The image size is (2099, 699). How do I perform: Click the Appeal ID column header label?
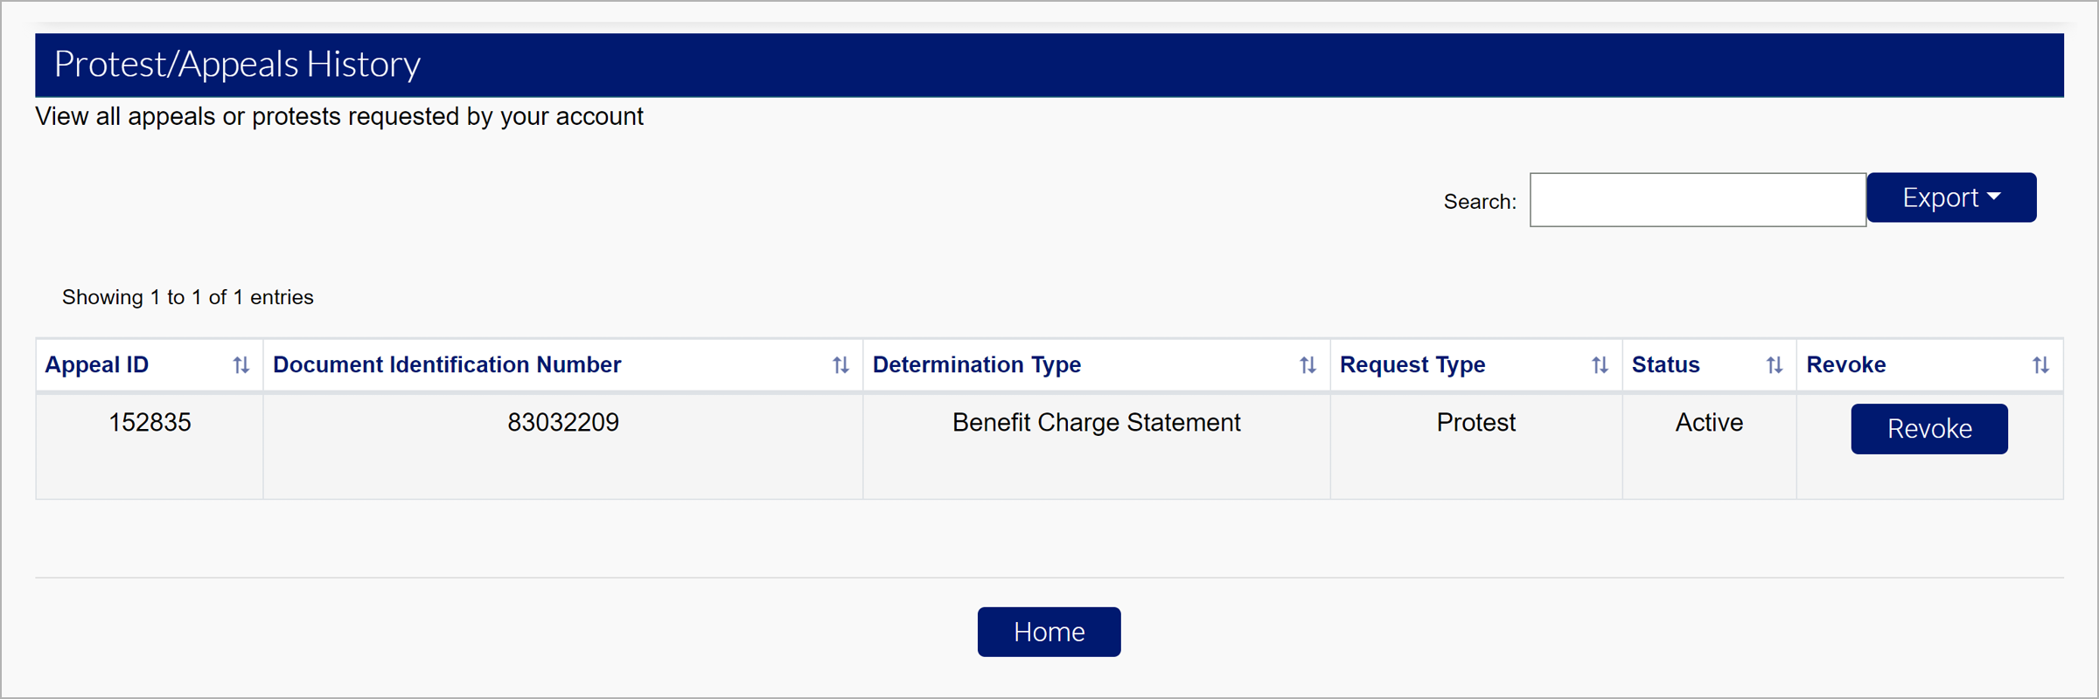click(x=97, y=365)
